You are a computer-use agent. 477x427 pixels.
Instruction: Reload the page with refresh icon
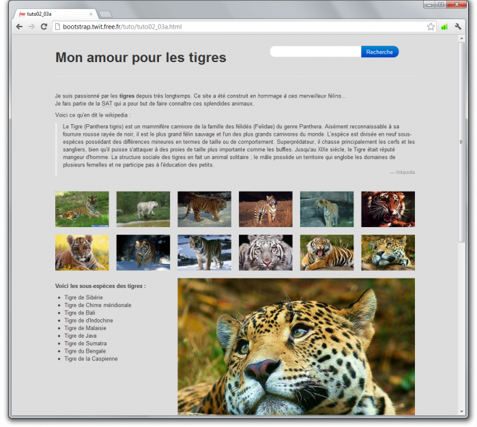point(44,27)
